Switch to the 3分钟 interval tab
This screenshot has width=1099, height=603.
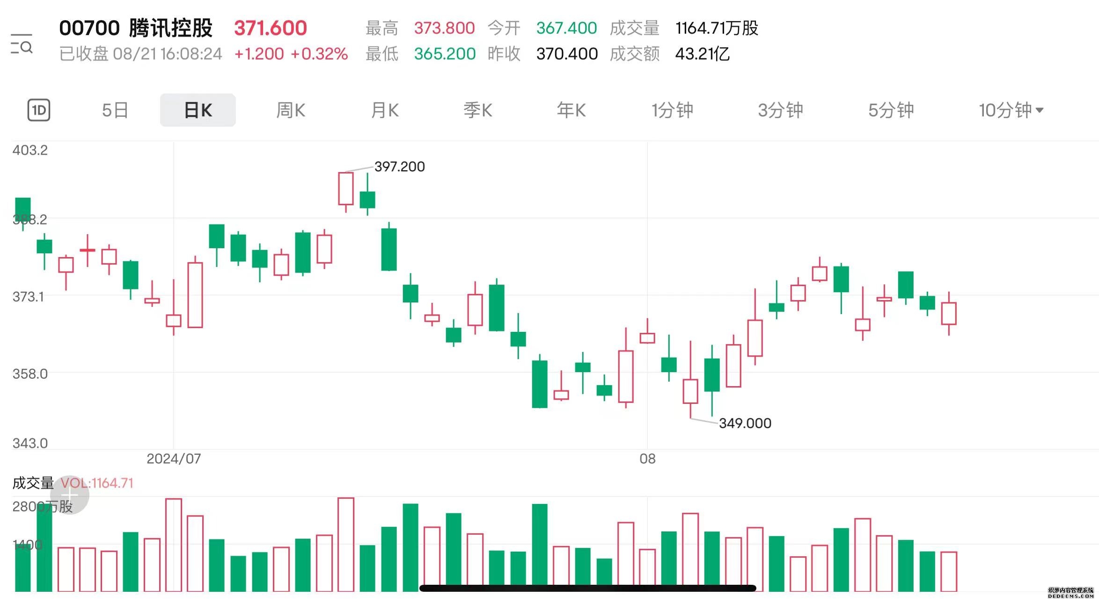pos(780,109)
